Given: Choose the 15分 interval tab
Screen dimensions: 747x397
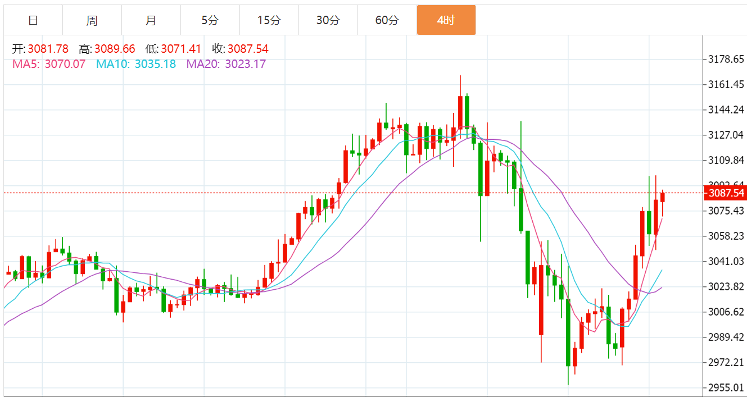Looking at the screenshot, I should [269, 21].
